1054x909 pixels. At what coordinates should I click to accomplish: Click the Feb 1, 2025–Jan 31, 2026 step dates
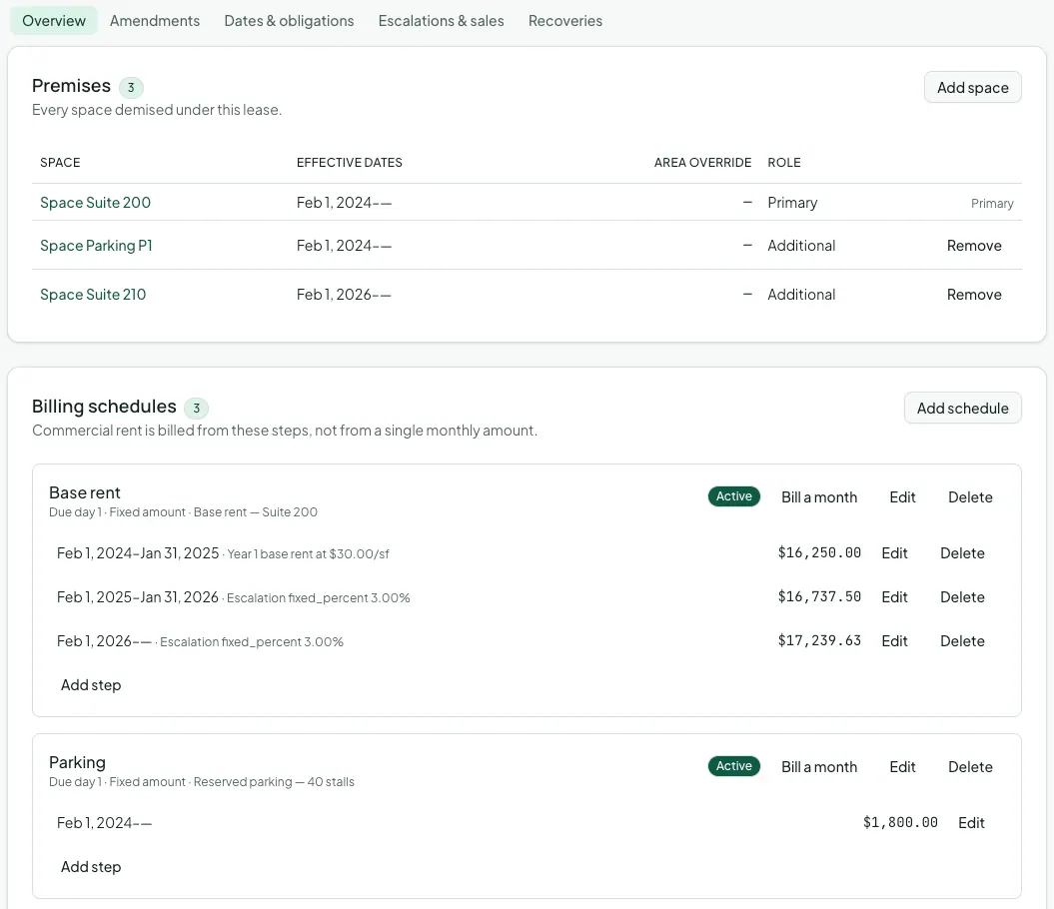point(138,597)
